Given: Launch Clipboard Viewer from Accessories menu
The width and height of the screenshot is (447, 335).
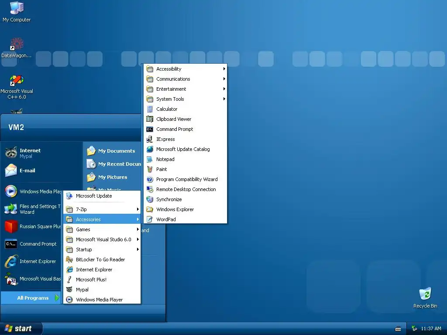Looking at the screenshot, I should pos(185,119).
